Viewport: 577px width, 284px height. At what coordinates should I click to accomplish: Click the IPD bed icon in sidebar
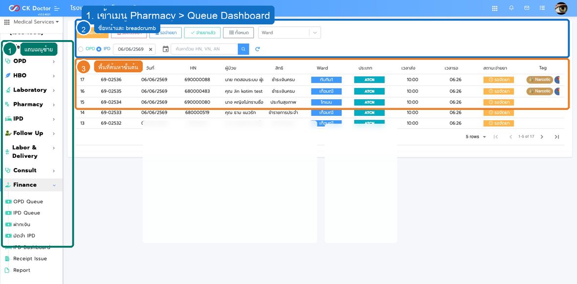(x=8, y=119)
